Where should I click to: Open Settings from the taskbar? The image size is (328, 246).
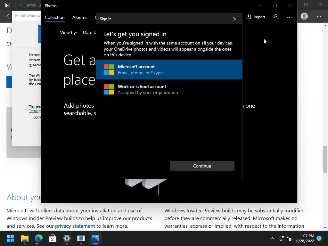click(x=67, y=238)
